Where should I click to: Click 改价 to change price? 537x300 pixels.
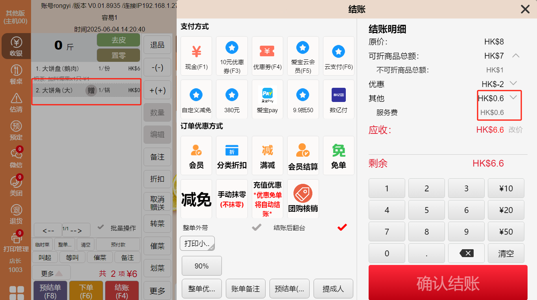coord(515,130)
